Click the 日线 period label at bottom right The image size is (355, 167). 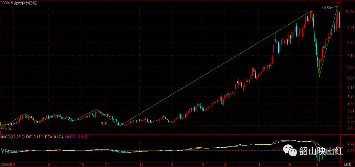pos(347,164)
